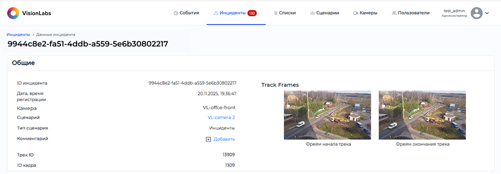Click the Тип сценария value Инциденты
Image resolution: width=501 pixels, height=174 pixels.
point(222,128)
